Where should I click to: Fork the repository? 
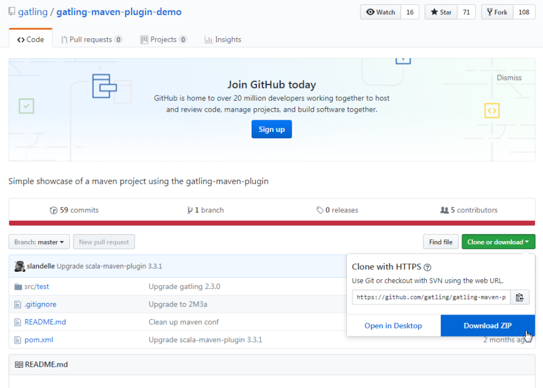pyautogui.click(x=497, y=12)
